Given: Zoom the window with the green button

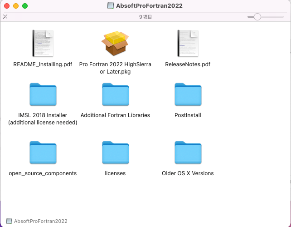Looking at the screenshot, I should pyautogui.click(x=25, y=6).
